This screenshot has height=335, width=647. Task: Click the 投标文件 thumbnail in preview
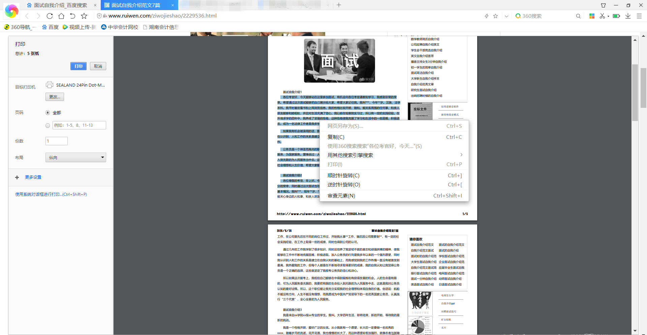pos(420,111)
